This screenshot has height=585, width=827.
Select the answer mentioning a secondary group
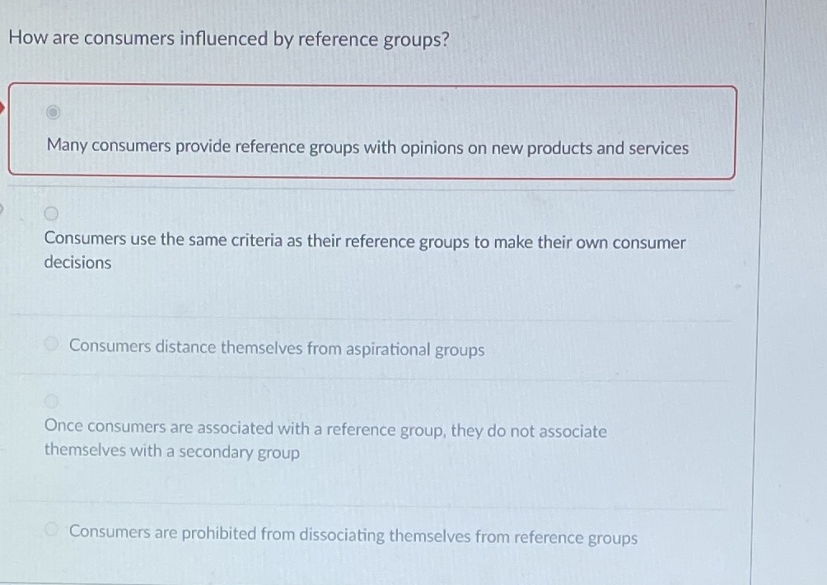tap(325, 428)
